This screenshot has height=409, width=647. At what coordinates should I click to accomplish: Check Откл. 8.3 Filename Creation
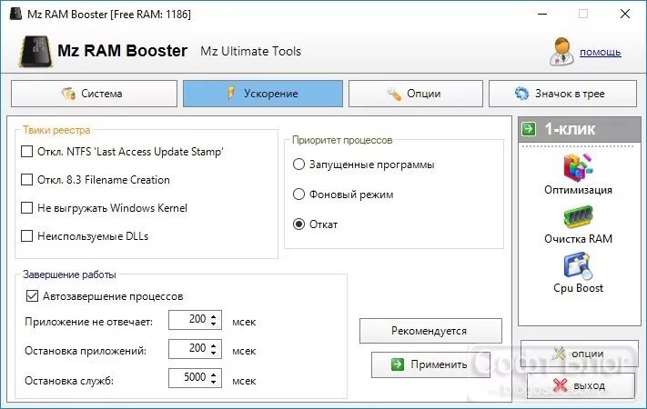point(26,180)
